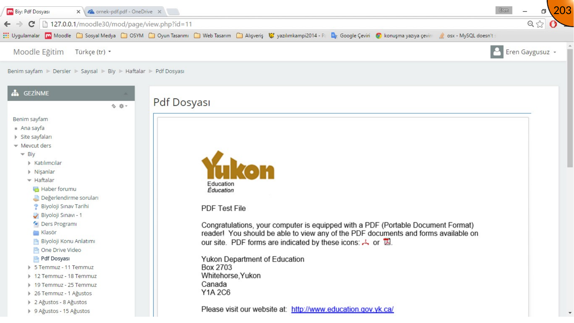Open One Drive Video page
574x323 pixels.
pyautogui.click(x=61, y=250)
